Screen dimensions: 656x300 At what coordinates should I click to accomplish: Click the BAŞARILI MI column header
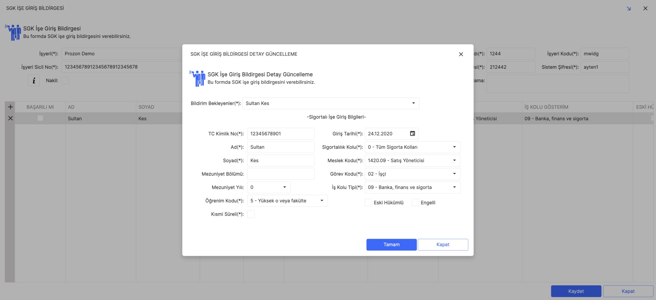pos(40,107)
